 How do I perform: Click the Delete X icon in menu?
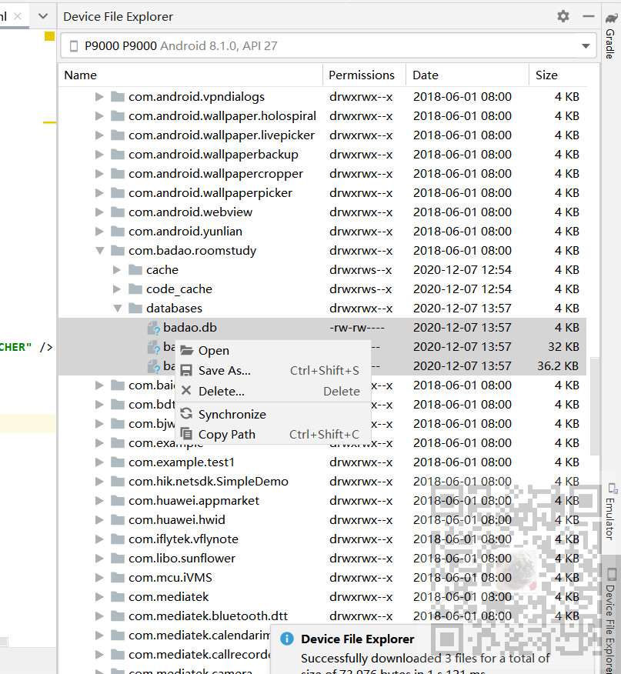click(186, 390)
